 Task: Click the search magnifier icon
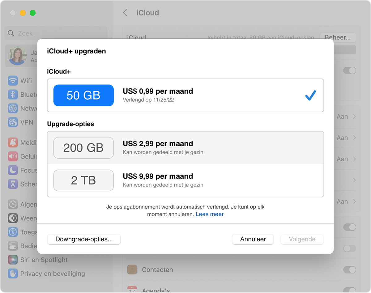coord(11,33)
